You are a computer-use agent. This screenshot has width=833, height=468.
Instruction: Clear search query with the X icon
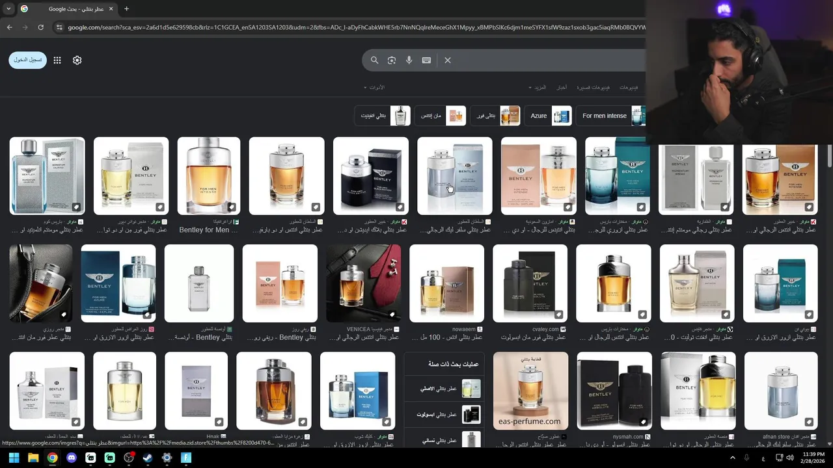pyautogui.click(x=448, y=60)
